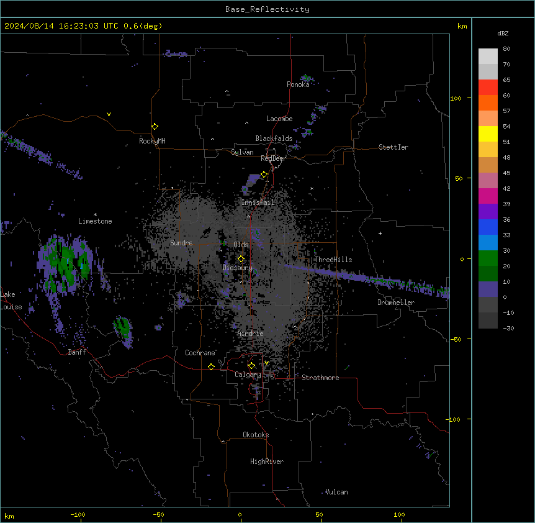Select the yellow diamond marker between Olds and Didsbury
This screenshot has height=523, width=535.
coord(241,259)
